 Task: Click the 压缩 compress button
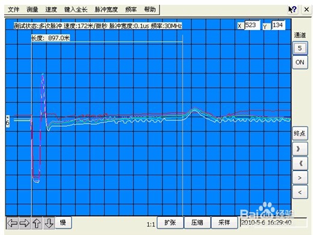point(197,222)
